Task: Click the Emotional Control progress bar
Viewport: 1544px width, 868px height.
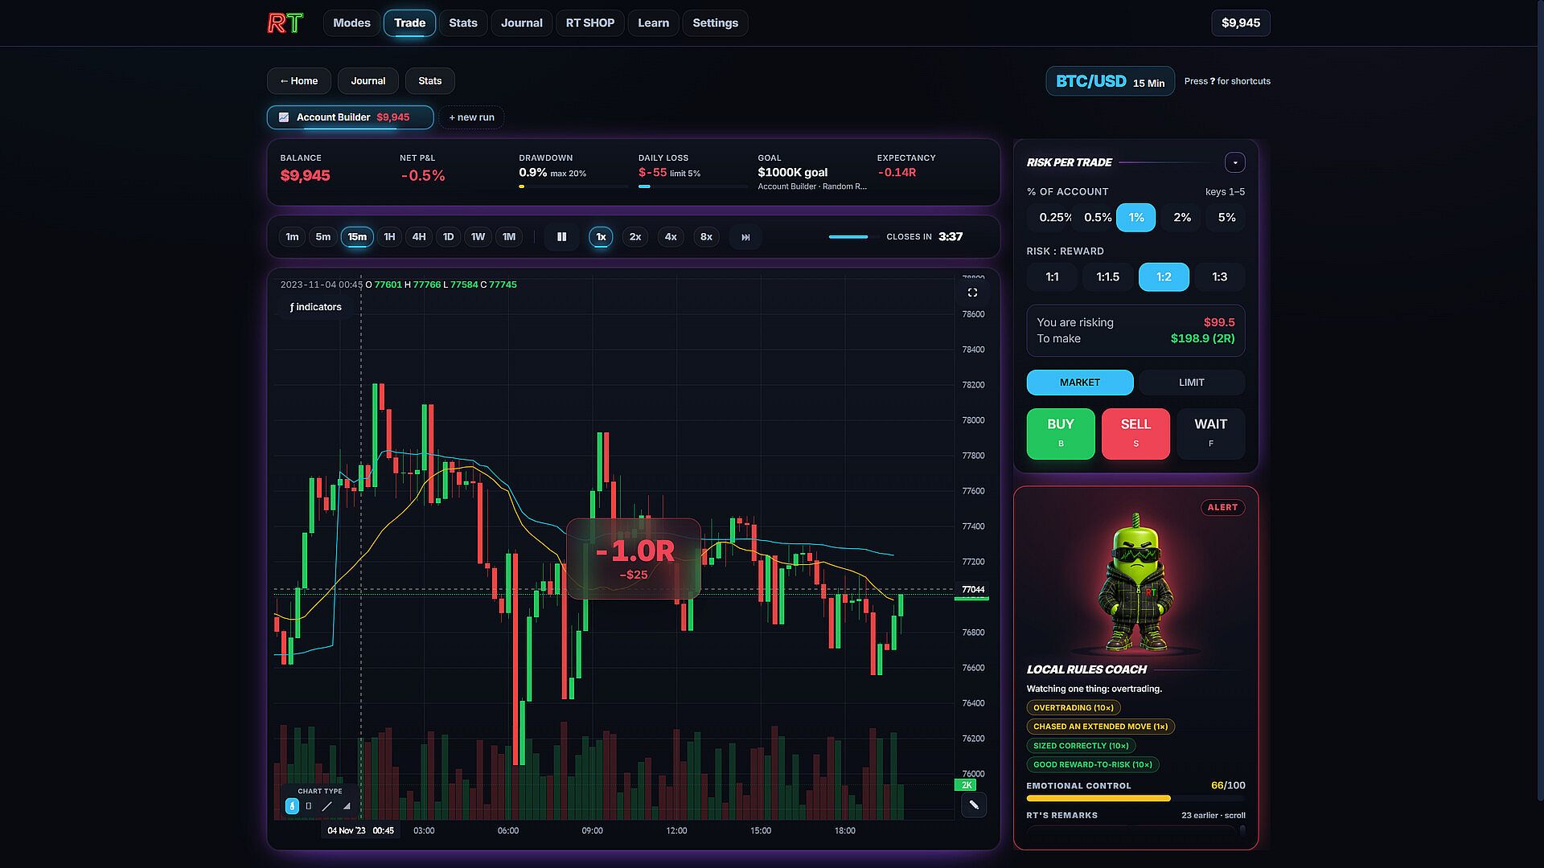Action: point(1135,799)
